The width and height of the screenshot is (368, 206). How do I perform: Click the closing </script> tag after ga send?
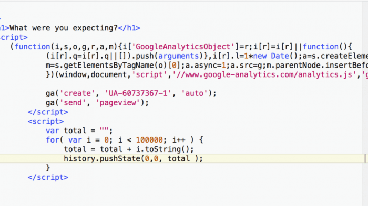(48, 112)
